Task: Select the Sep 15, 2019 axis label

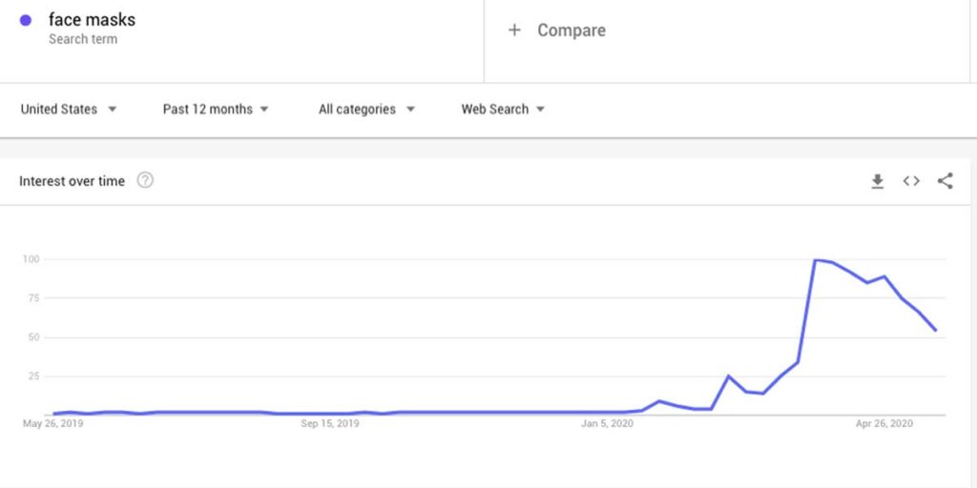Action: [x=330, y=424]
